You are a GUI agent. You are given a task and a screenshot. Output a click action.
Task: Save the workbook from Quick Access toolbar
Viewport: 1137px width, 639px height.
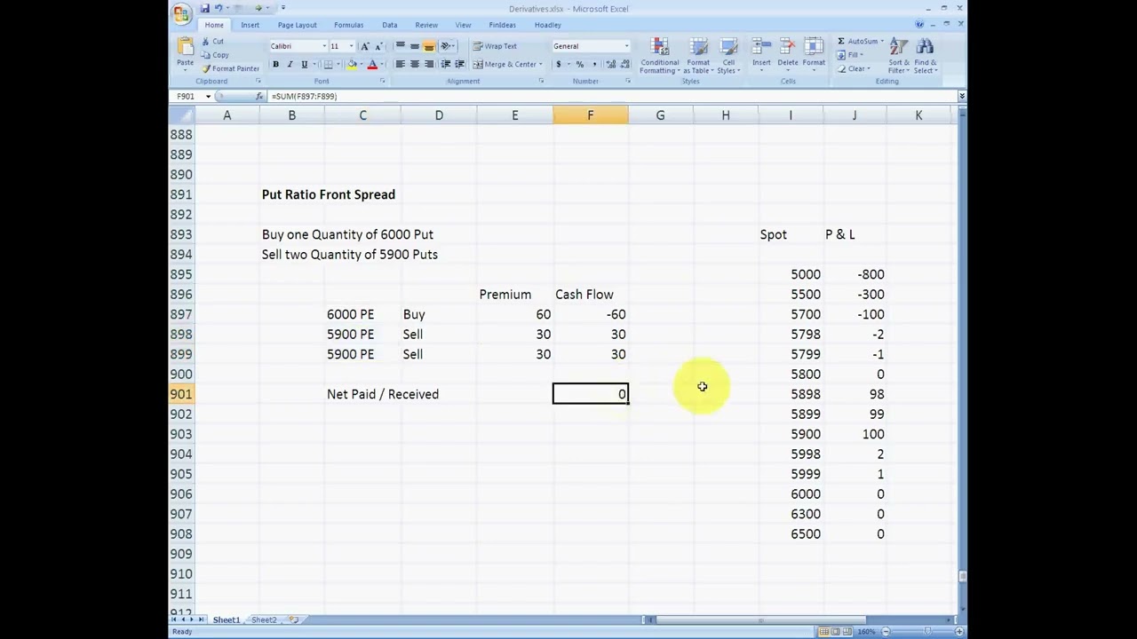[204, 8]
